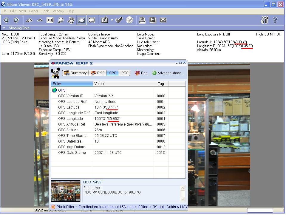Image resolution: width=286 pixels, height=215 pixels.
Task: Select the GPS Map Datum row
Action: click(118, 147)
